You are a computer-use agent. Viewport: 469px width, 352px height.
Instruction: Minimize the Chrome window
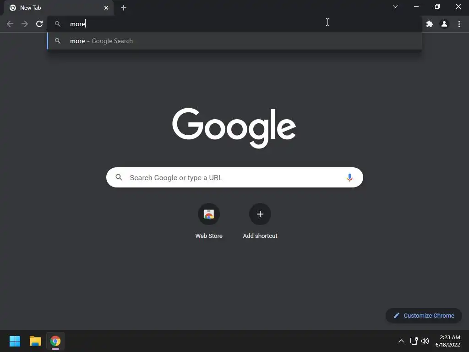click(416, 6)
